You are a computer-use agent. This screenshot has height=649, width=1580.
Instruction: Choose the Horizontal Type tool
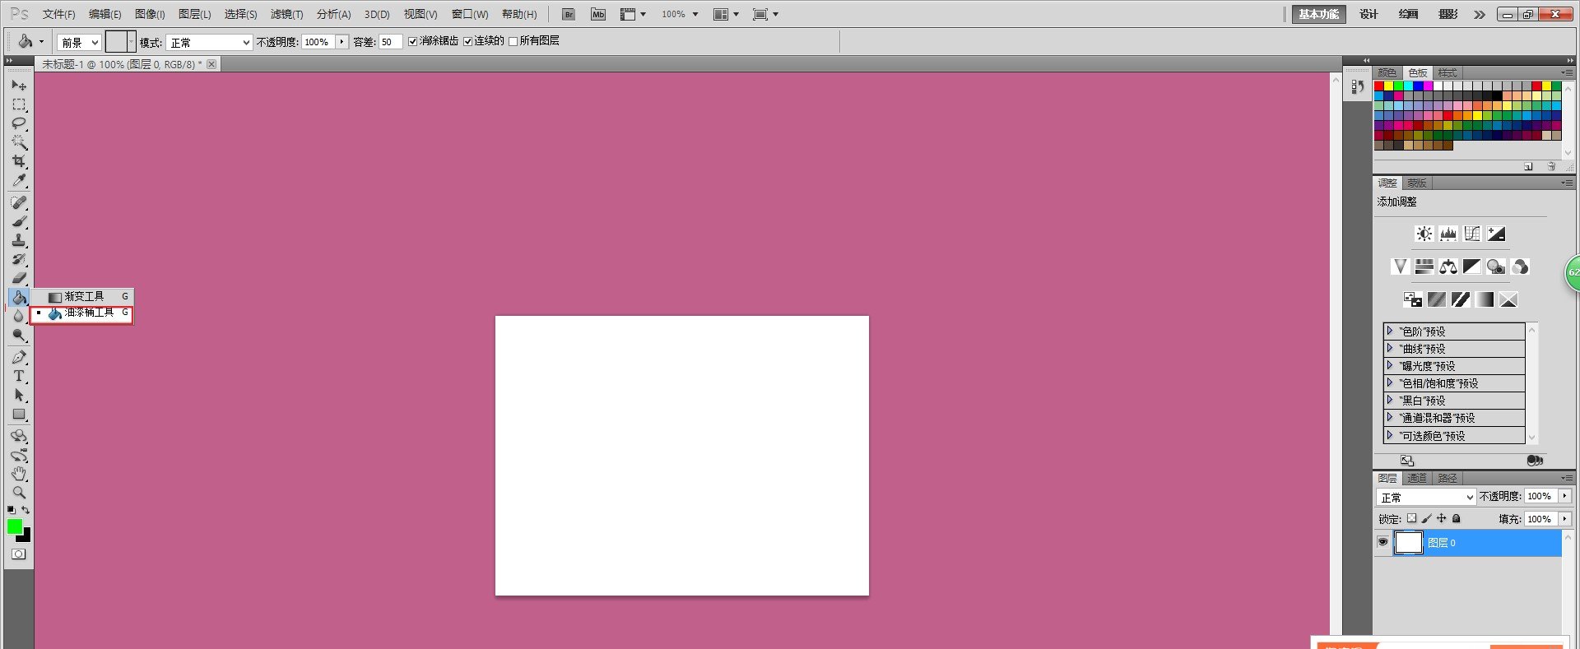19,376
